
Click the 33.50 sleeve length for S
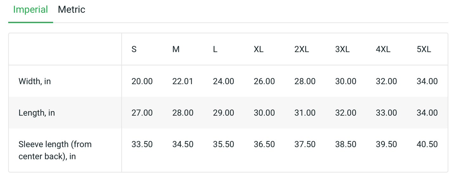(x=142, y=144)
